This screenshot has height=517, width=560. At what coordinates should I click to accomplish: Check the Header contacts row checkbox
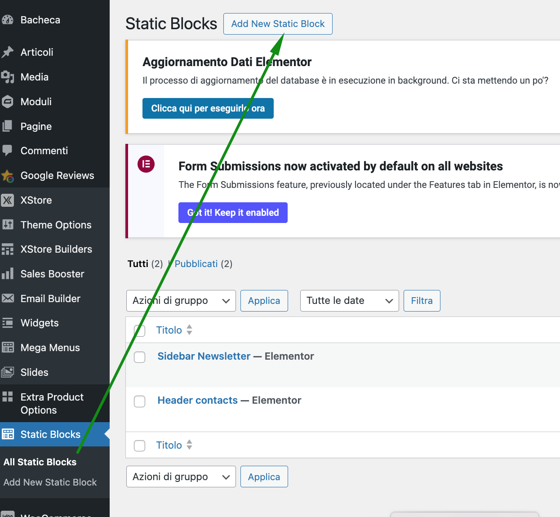[x=140, y=401]
